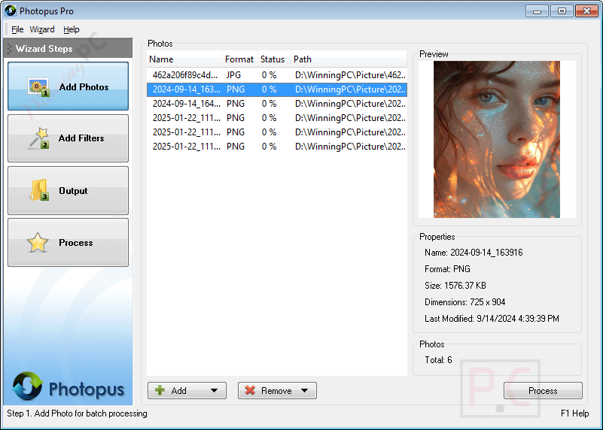
Task: Sort the list by Path column header
Action: pos(349,59)
